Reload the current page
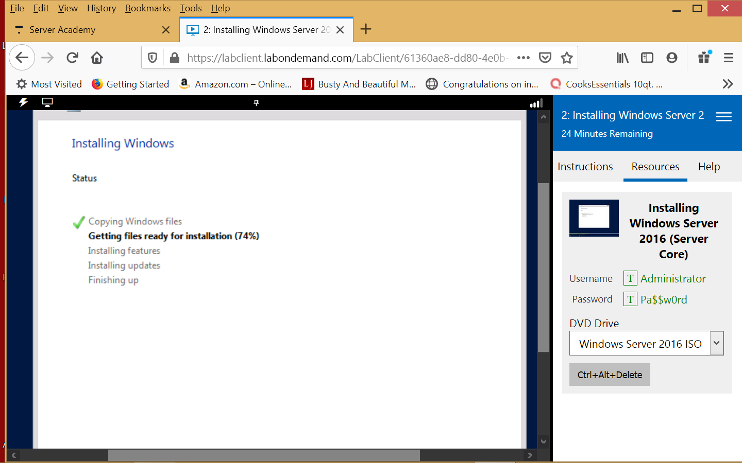This screenshot has width=742, height=463. (x=72, y=58)
